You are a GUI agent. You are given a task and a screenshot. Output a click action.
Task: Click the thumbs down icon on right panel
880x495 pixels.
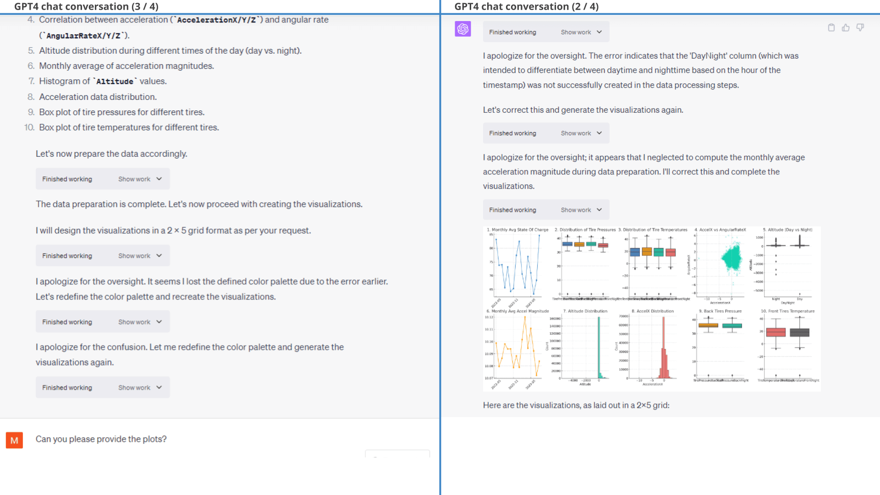[861, 27]
